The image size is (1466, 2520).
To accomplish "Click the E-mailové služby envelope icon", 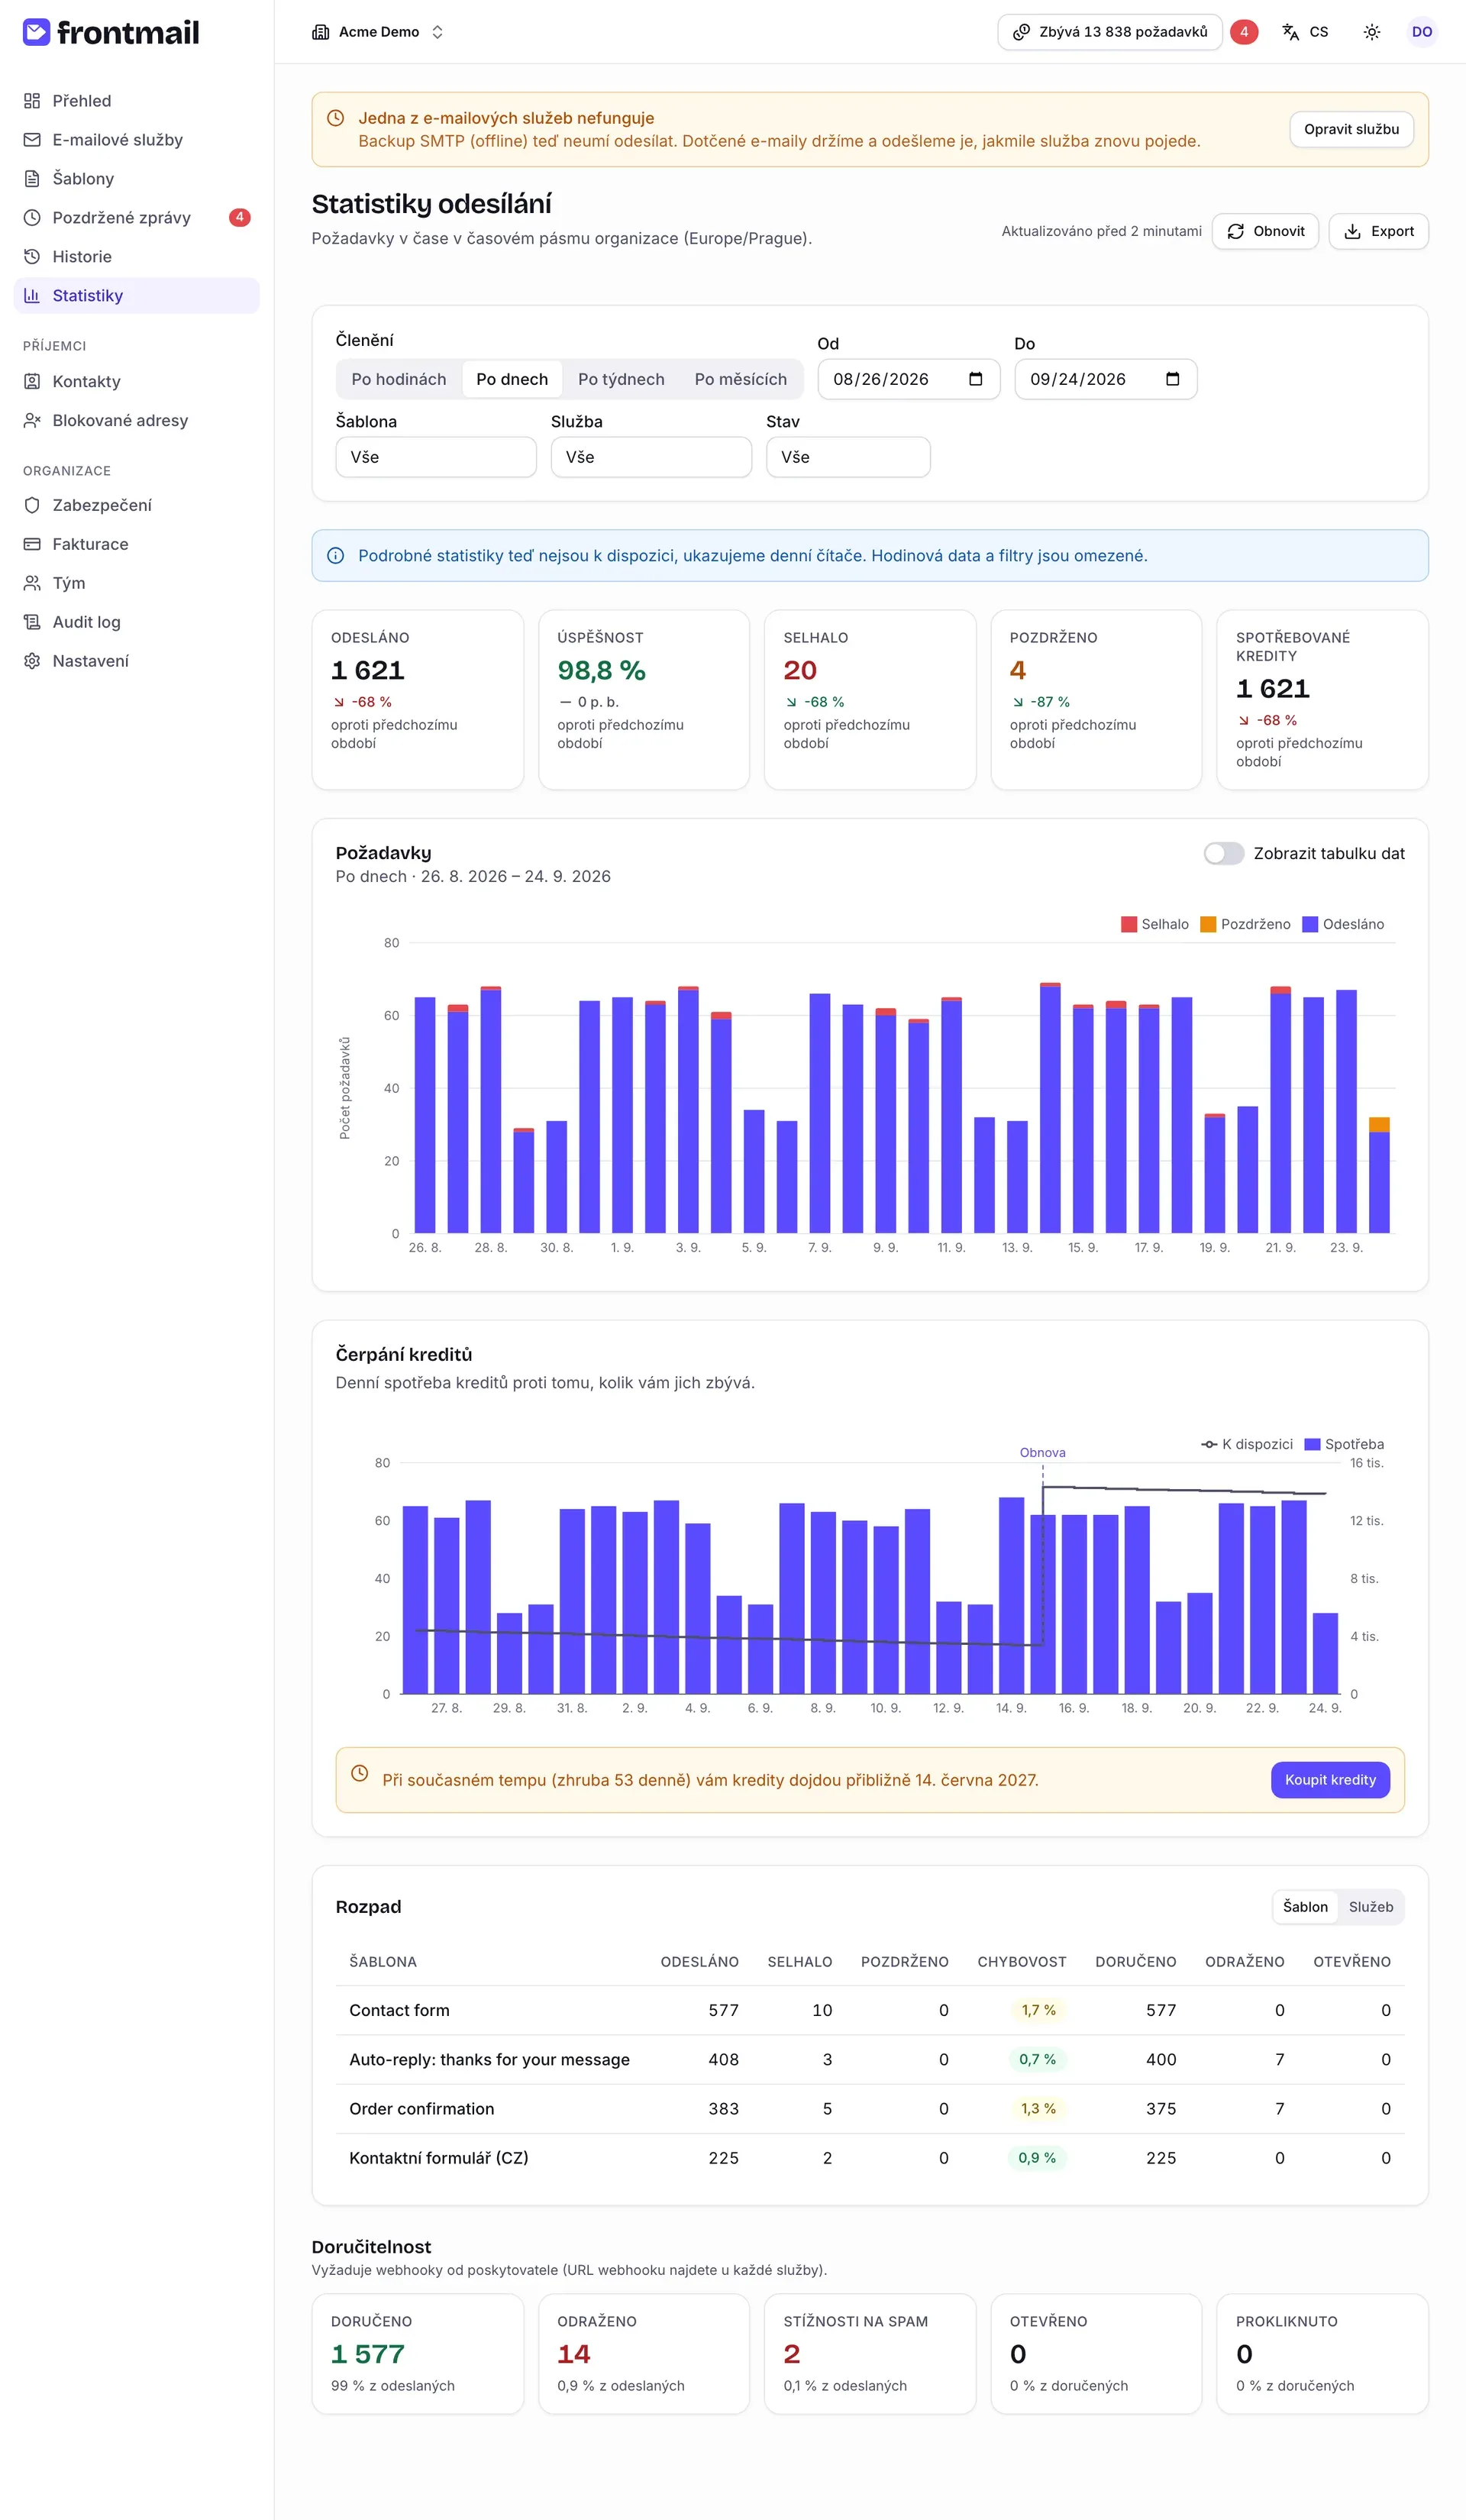I will point(32,140).
